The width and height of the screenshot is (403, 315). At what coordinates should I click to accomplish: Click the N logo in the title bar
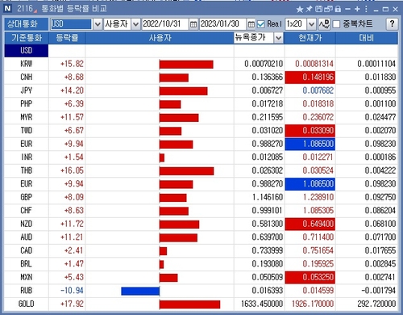click(8, 9)
